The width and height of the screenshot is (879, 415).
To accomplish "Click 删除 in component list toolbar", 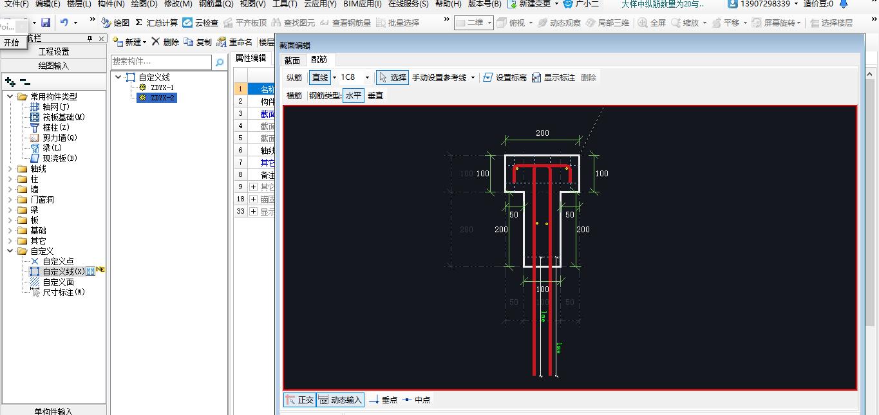I will click(x=165, y=42).
